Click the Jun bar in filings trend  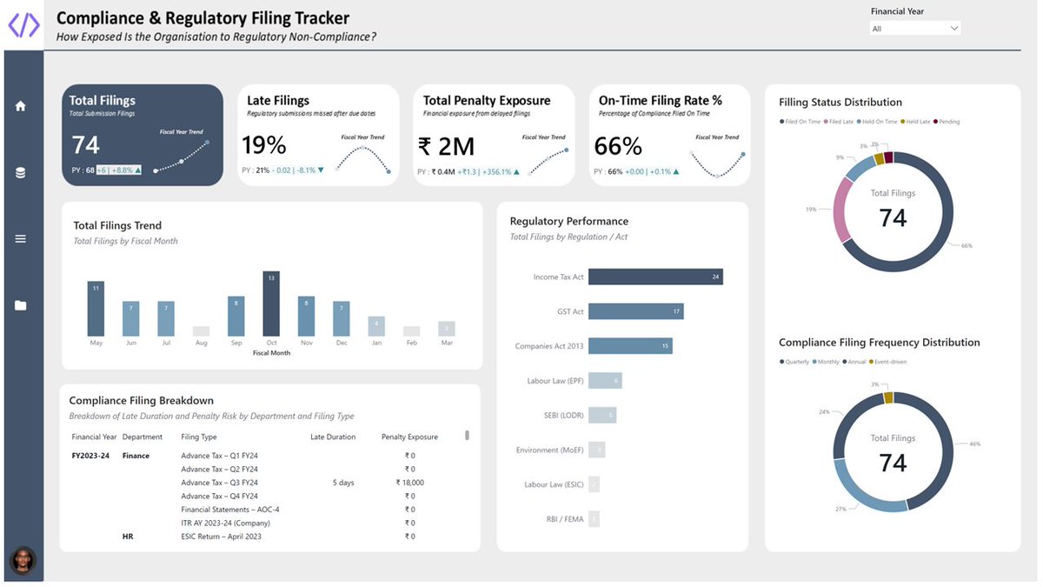(130, 319)
